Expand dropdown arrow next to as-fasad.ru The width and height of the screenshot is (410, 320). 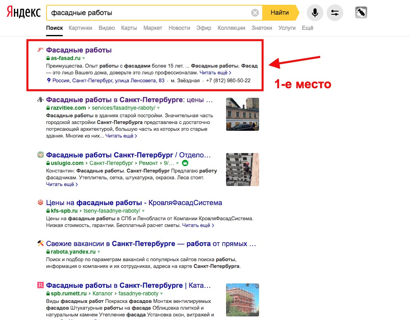(x=84, y=58)
